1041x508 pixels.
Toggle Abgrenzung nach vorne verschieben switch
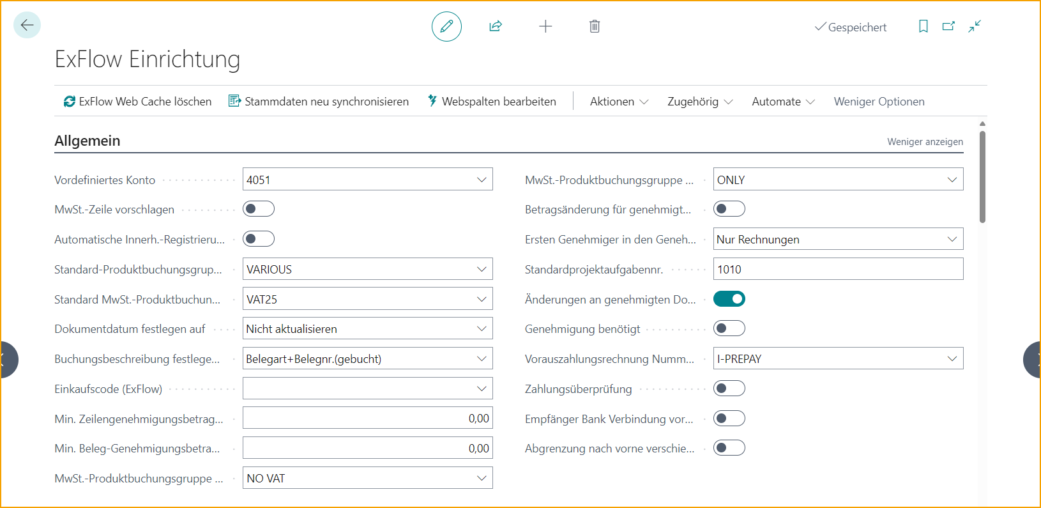coord(729,448)
